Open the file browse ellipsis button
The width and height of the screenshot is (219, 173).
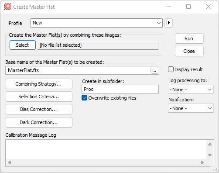(154, 71)
